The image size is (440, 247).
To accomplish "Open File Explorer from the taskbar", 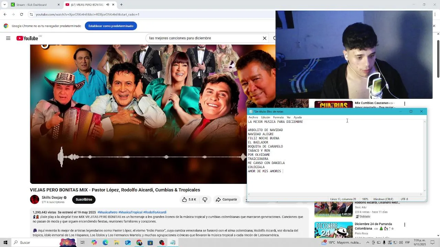I will click(x=117, y=243).
